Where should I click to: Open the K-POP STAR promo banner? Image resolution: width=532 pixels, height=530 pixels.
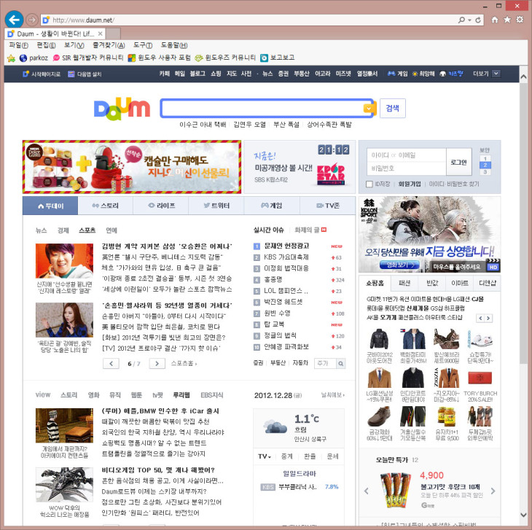tap(300, 167)
